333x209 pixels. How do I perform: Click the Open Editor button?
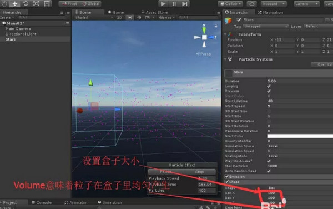(x=322, y=64)
